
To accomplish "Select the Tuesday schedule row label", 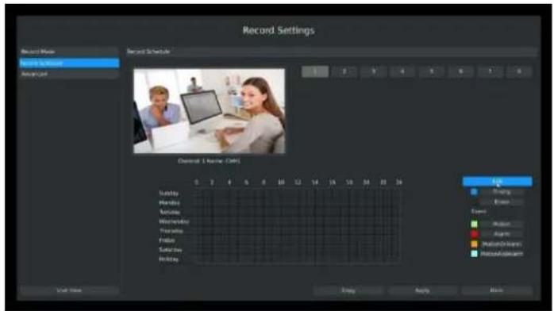I will (170, 212).
